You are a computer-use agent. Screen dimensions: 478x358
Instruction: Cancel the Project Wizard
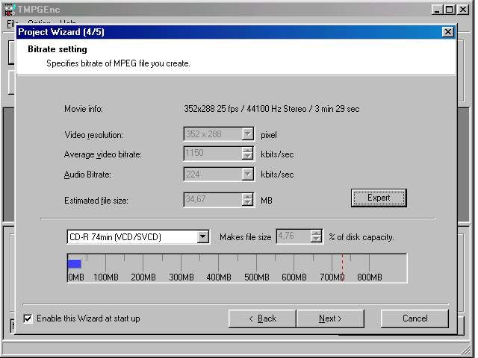415,318
